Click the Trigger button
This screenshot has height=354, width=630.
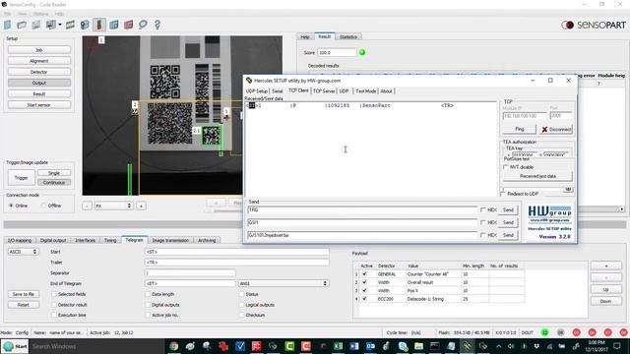coord(22,177)
